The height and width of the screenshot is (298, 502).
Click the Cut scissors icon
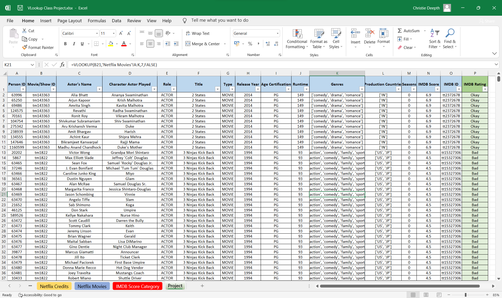24,31
